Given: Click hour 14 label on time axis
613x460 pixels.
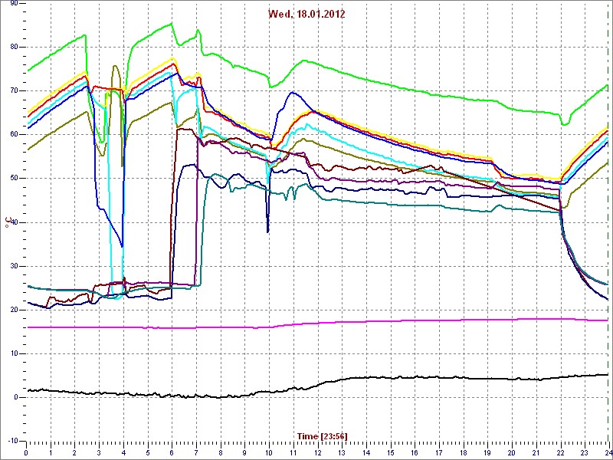Looking at the screenshot, I should tap(366, 452).
